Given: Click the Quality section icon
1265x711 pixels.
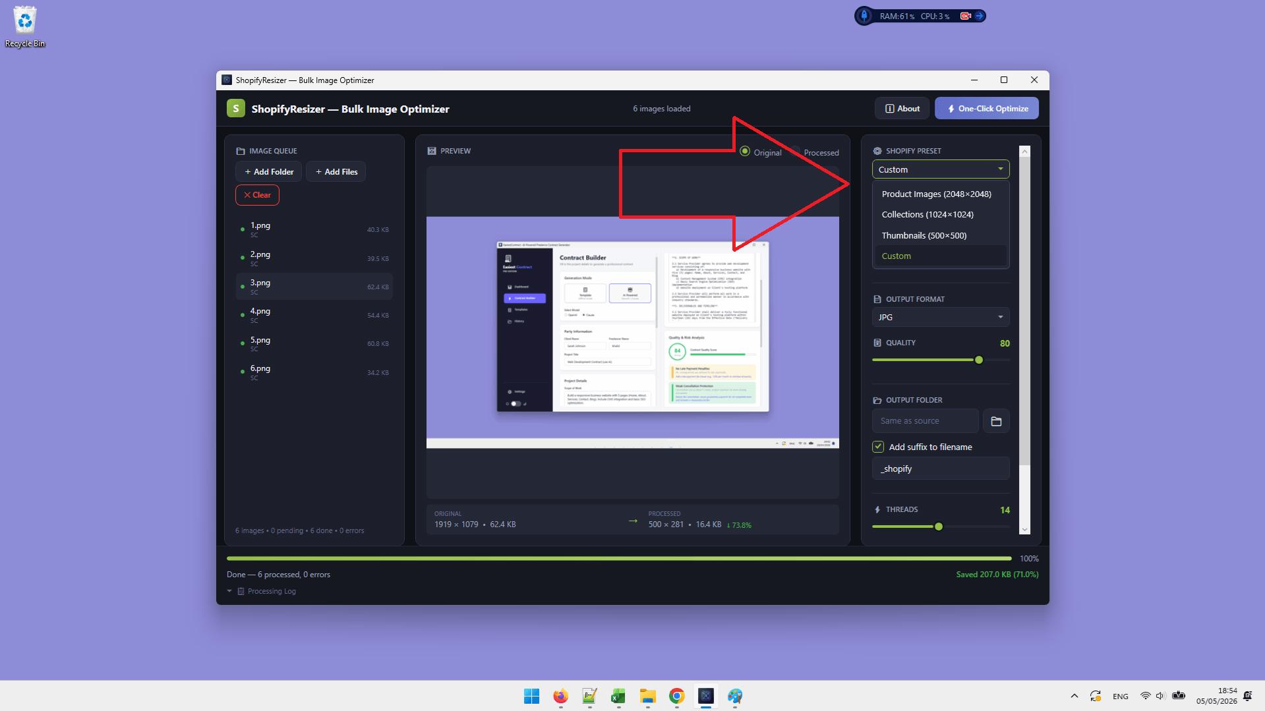Looking at the screenshot, I should 877,343.
